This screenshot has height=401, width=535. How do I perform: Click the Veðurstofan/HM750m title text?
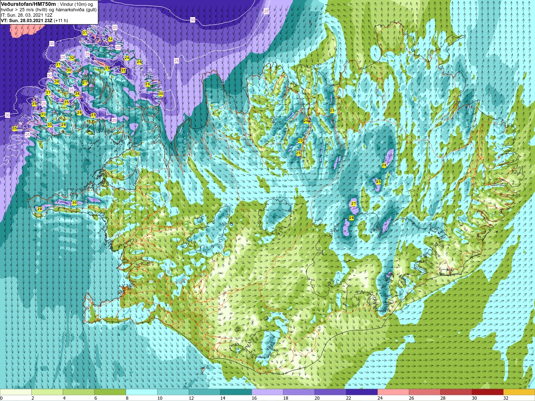[x=28, y=4]
